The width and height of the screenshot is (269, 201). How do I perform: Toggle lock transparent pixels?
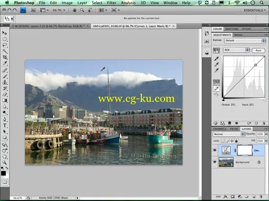[223, 141]
